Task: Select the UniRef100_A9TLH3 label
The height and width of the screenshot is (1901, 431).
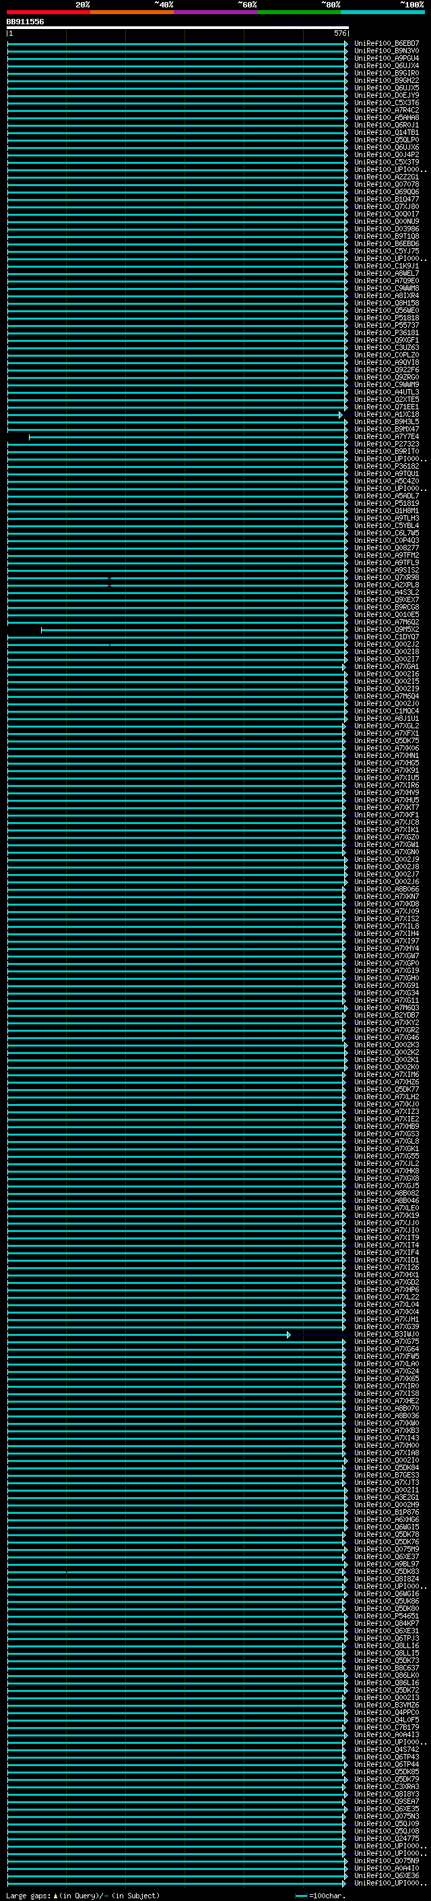Action: point(387,518)
